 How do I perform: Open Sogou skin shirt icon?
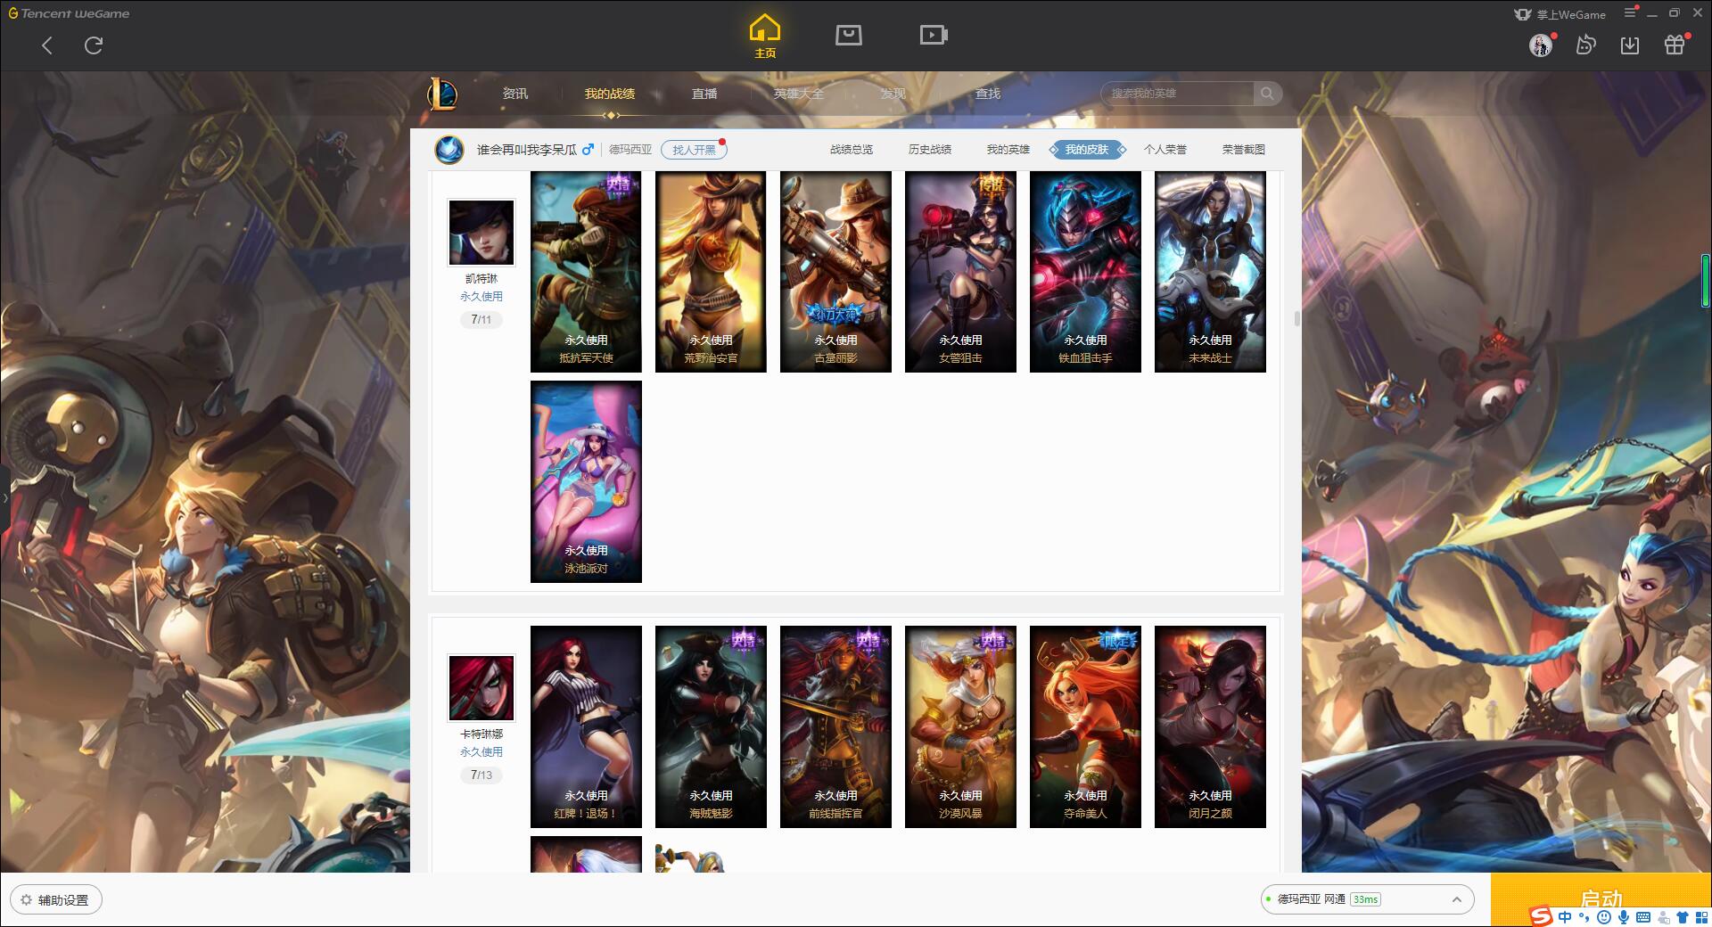click(1683, 917)
